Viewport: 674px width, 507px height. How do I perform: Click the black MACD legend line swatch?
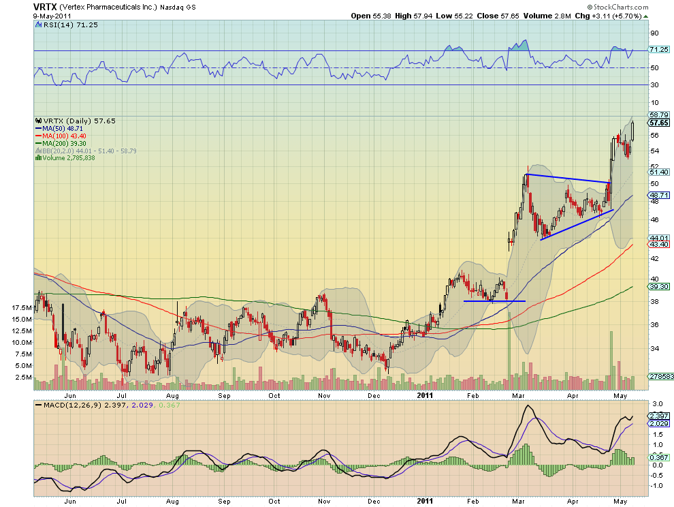39,405
